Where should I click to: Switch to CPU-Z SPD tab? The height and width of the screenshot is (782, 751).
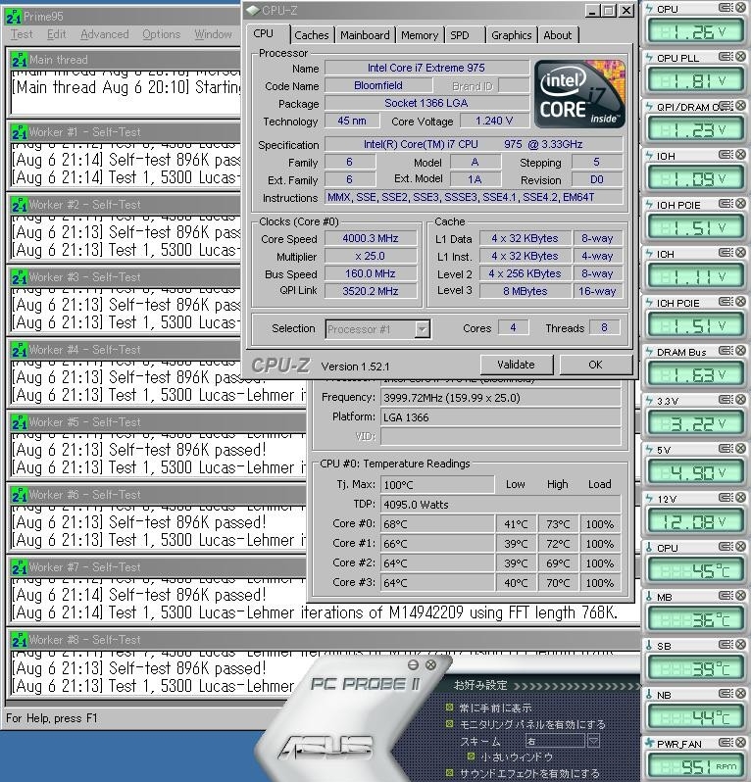pos(464,35)
